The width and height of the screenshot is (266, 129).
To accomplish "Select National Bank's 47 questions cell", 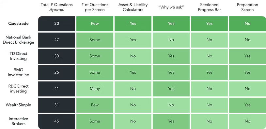I will pos(56,40).
